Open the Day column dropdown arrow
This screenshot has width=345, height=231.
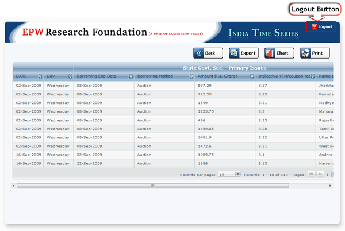tap(71, 76)
